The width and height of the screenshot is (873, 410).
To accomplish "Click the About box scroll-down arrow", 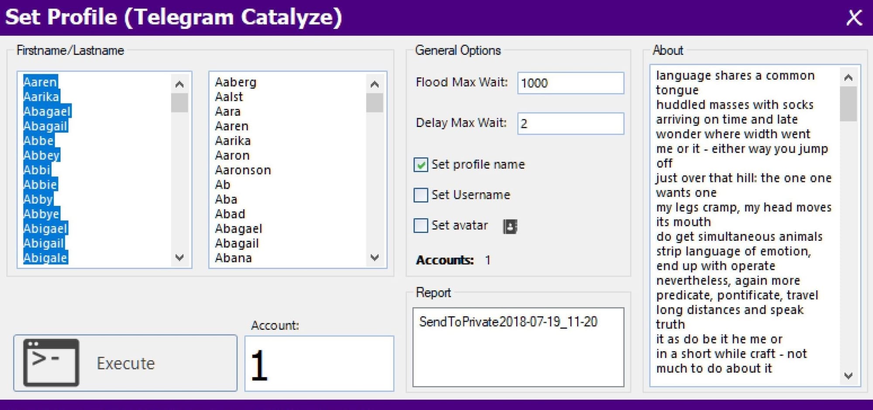I will coord(848,375).
